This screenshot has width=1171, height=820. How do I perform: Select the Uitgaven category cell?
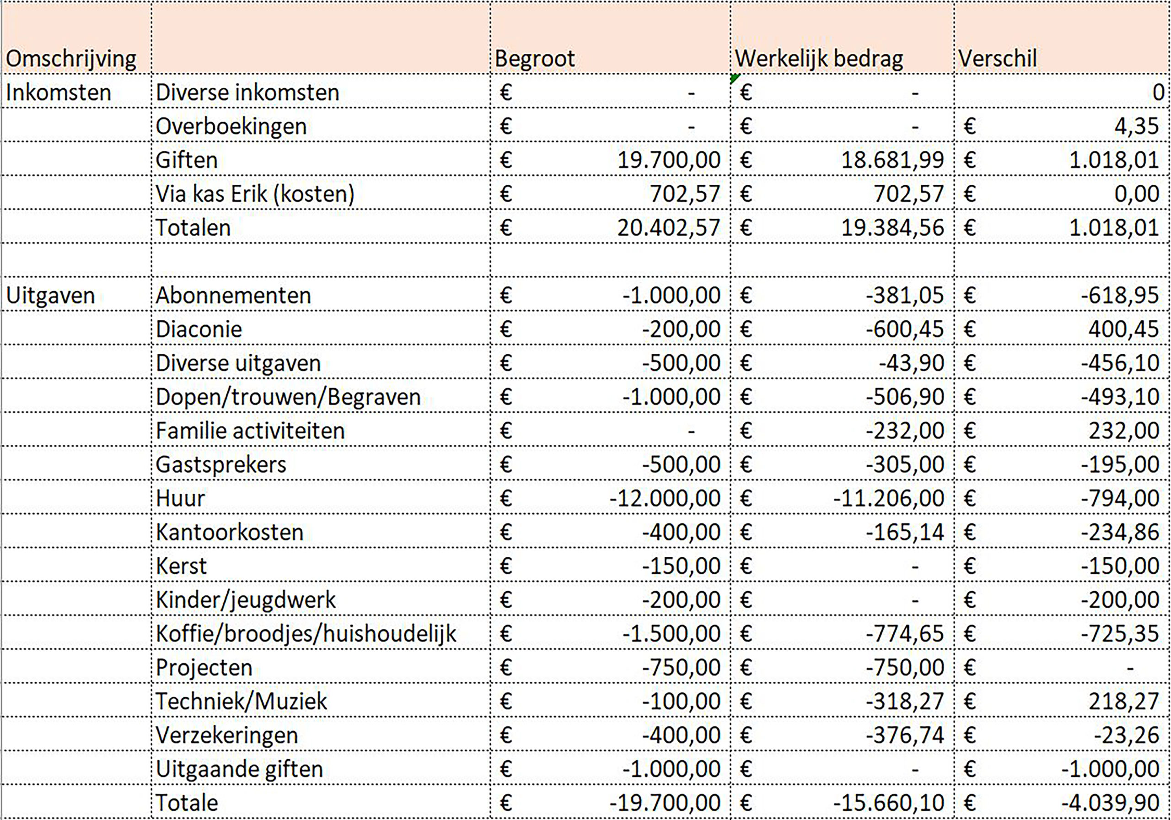coord(76,294)
